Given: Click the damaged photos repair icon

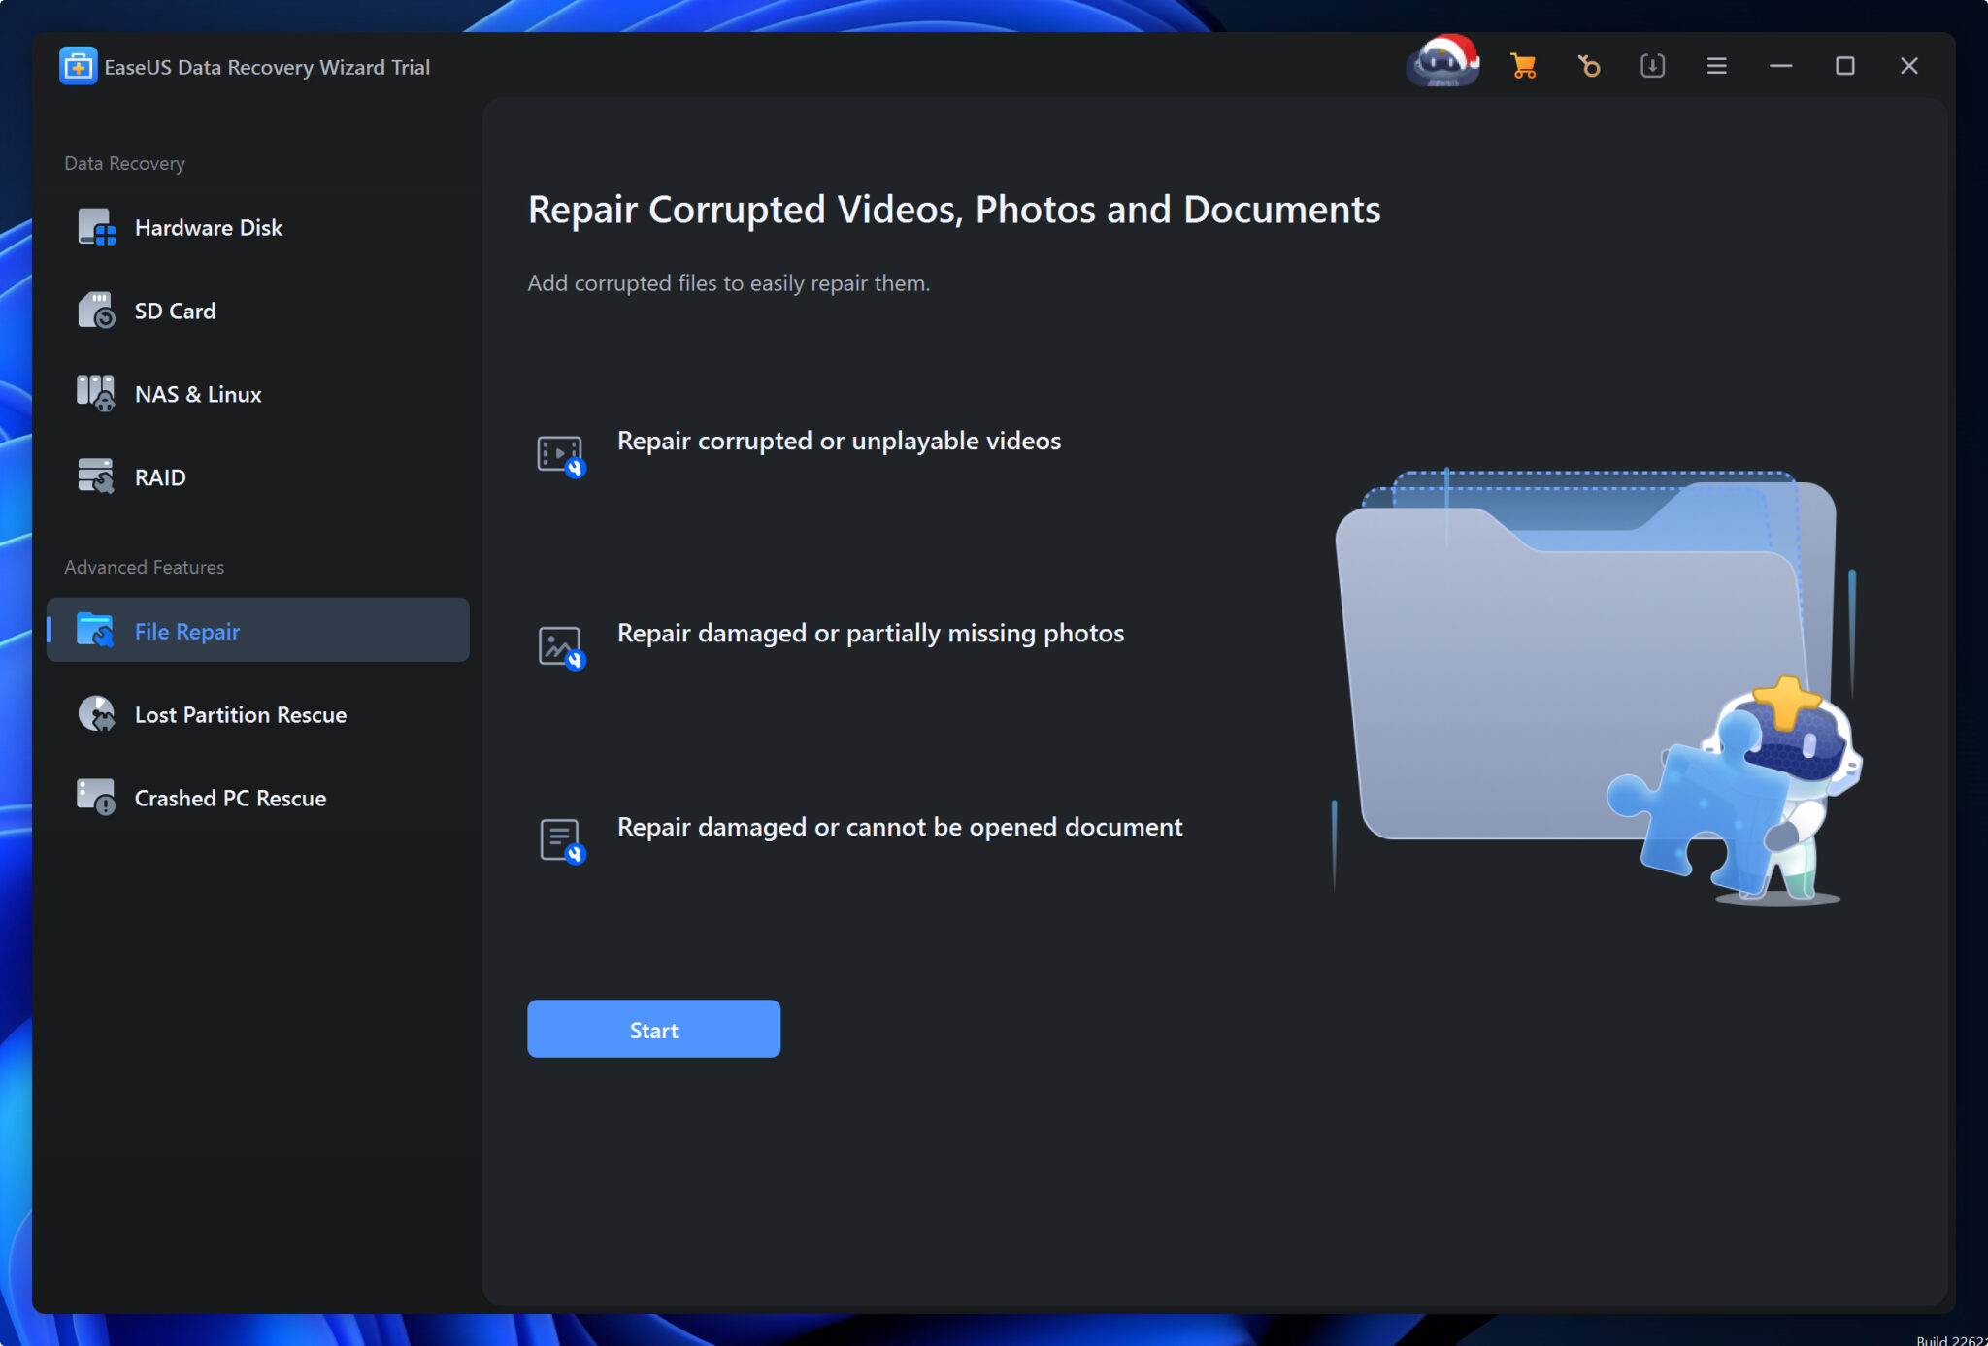Looking at the screenshot, I should [559, 645].
